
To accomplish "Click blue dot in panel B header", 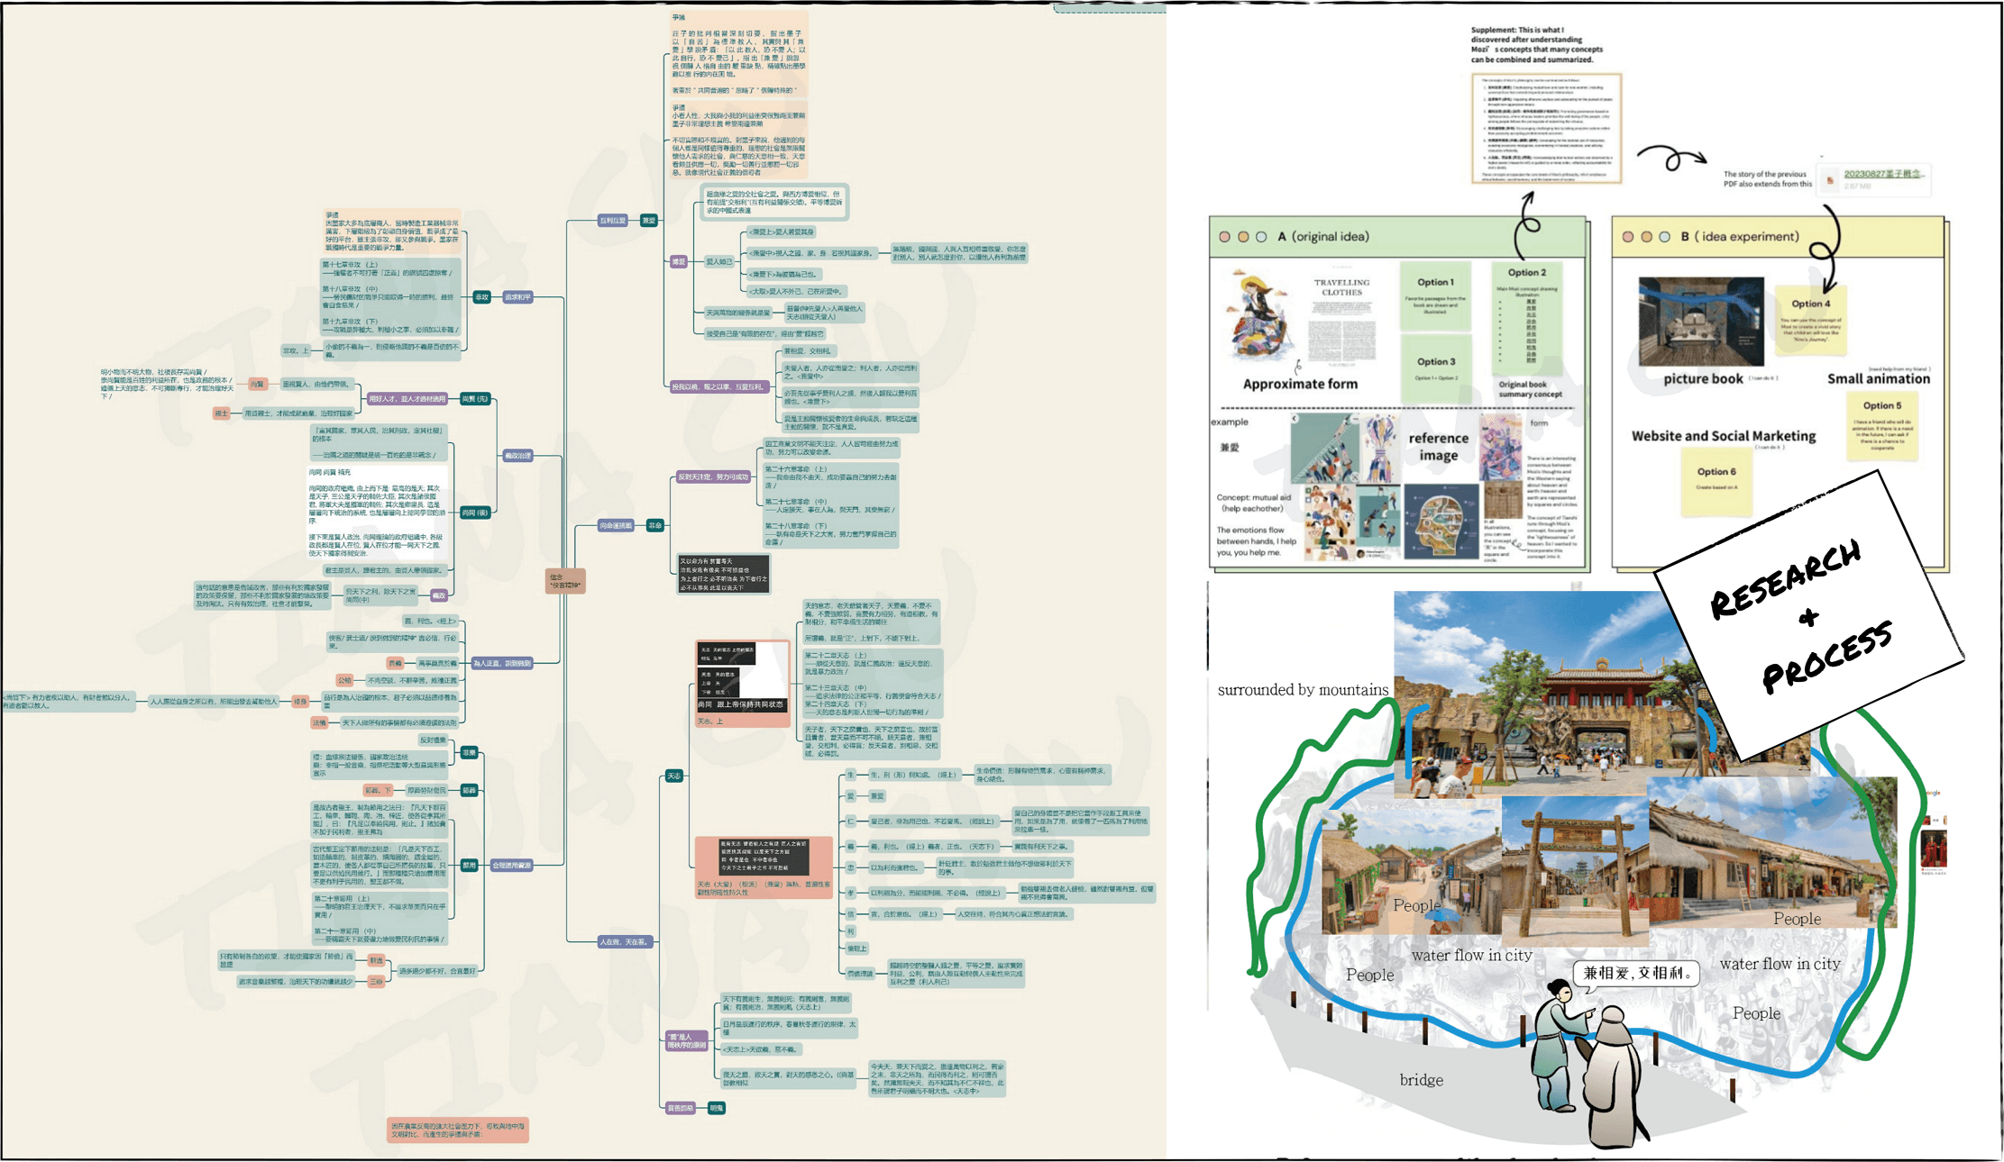I will 1664,237.
